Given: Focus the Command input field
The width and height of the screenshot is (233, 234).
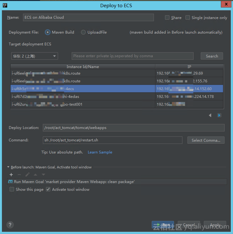Looking at the screenshot, I should pyautogui.click(x=113, y=140).
